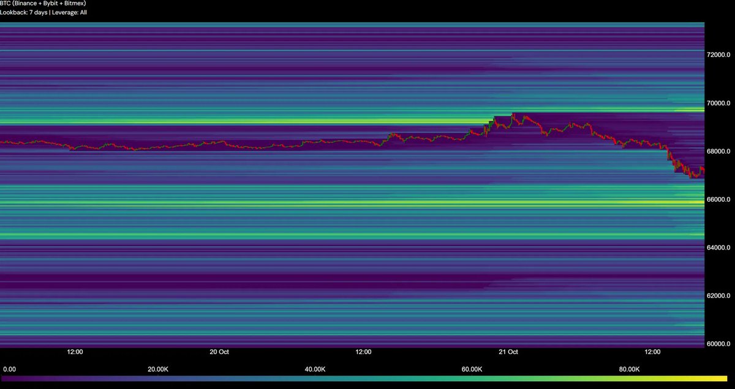Click the 12:00 label between 20 and 21 Oct
735x389 pixels.
tap(363, 352)
